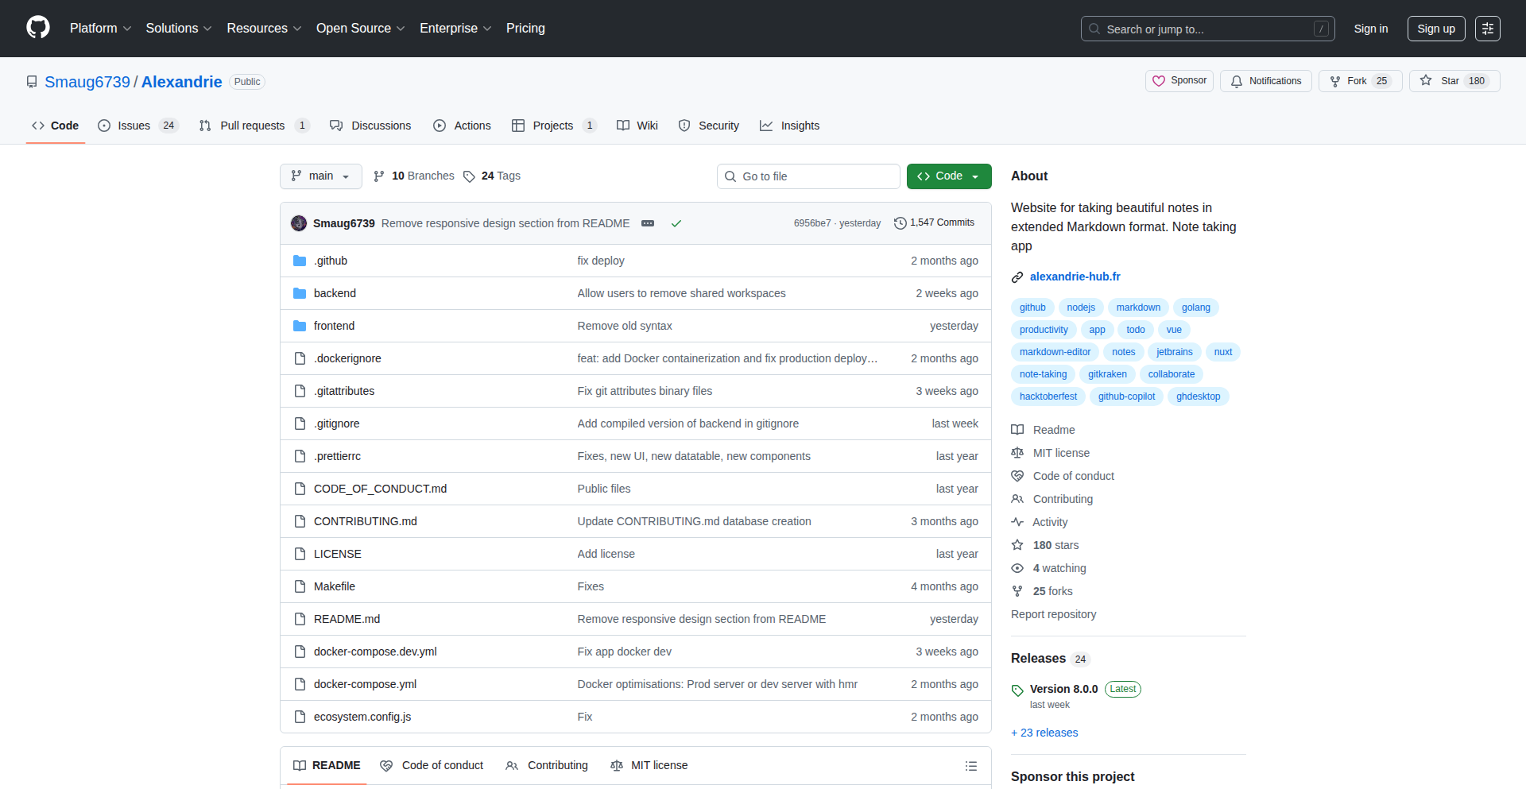
Task: Open the Code of conduct tab
Action: coord(432,765)
